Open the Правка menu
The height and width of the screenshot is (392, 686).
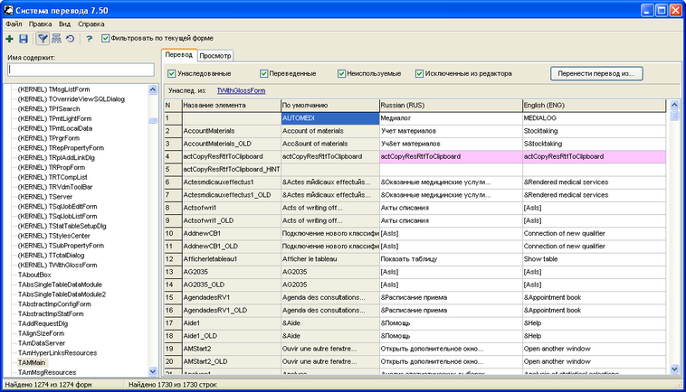point(40,24)
